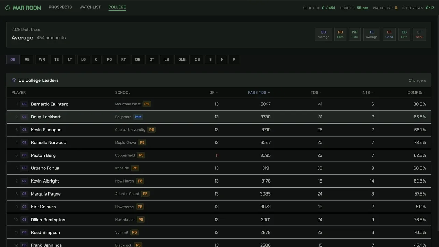Select the P punter position filter
This screenshot has height=247, width=439.
click(x=234, y=60)
